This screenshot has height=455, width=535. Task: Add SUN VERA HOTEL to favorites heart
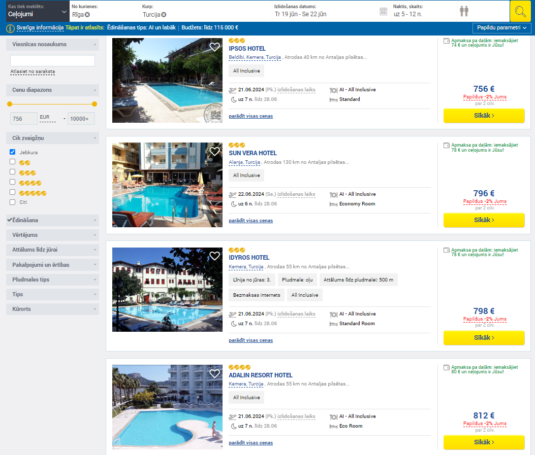214,151
